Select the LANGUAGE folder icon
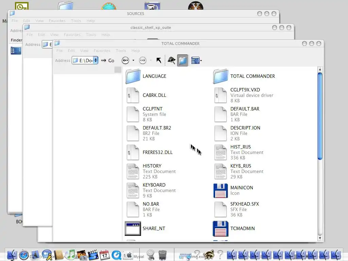This screenshot has height=261, width=348. pyautogui.click(x=133, y=76)
